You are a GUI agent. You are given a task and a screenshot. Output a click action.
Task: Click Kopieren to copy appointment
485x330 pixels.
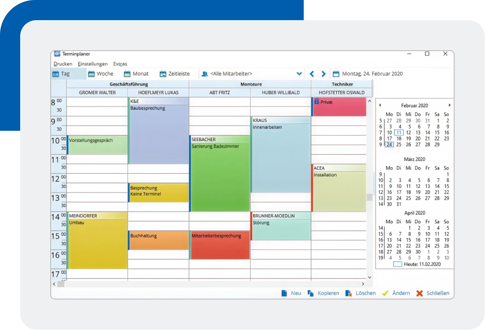(x=323, y=293)
